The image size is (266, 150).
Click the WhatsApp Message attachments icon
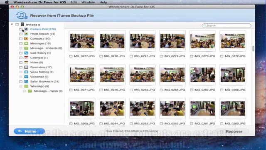(30, 91)
